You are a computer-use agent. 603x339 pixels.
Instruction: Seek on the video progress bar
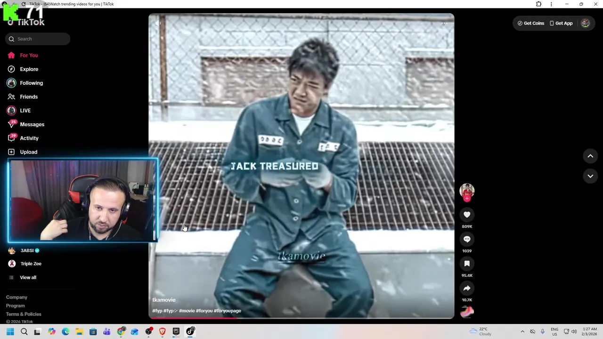pos(301,318)
